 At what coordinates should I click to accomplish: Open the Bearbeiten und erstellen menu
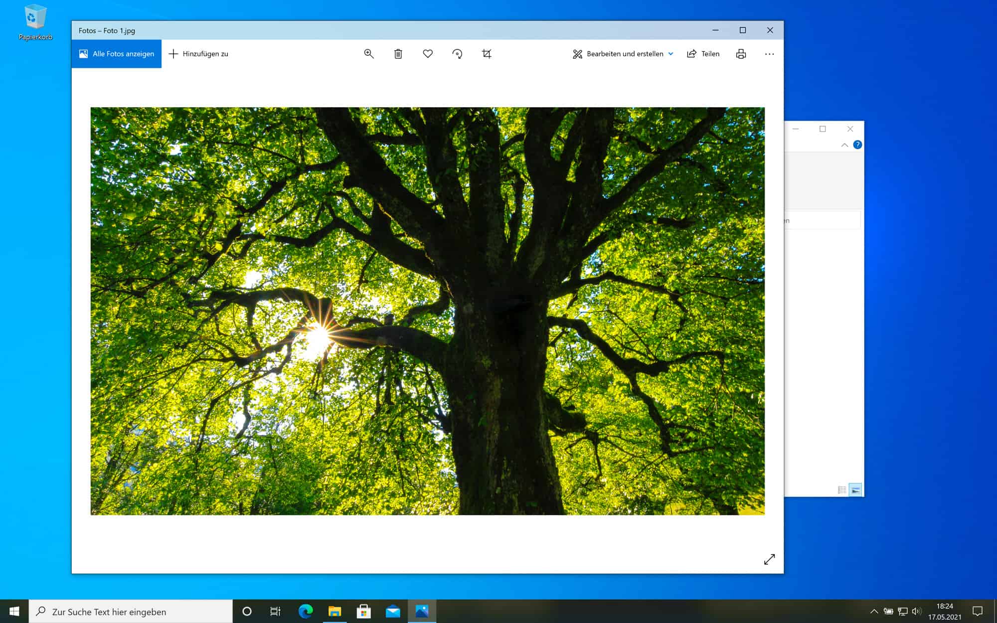click(x=623, y=54)
